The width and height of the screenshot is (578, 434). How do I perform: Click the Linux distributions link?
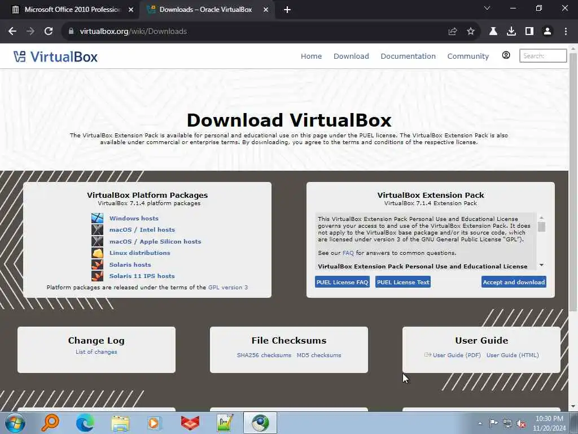pos(140,253)
